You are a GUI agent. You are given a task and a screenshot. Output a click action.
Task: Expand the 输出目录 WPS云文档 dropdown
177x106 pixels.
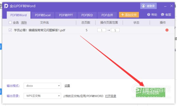pyautogui.click(x=42, y=96)
